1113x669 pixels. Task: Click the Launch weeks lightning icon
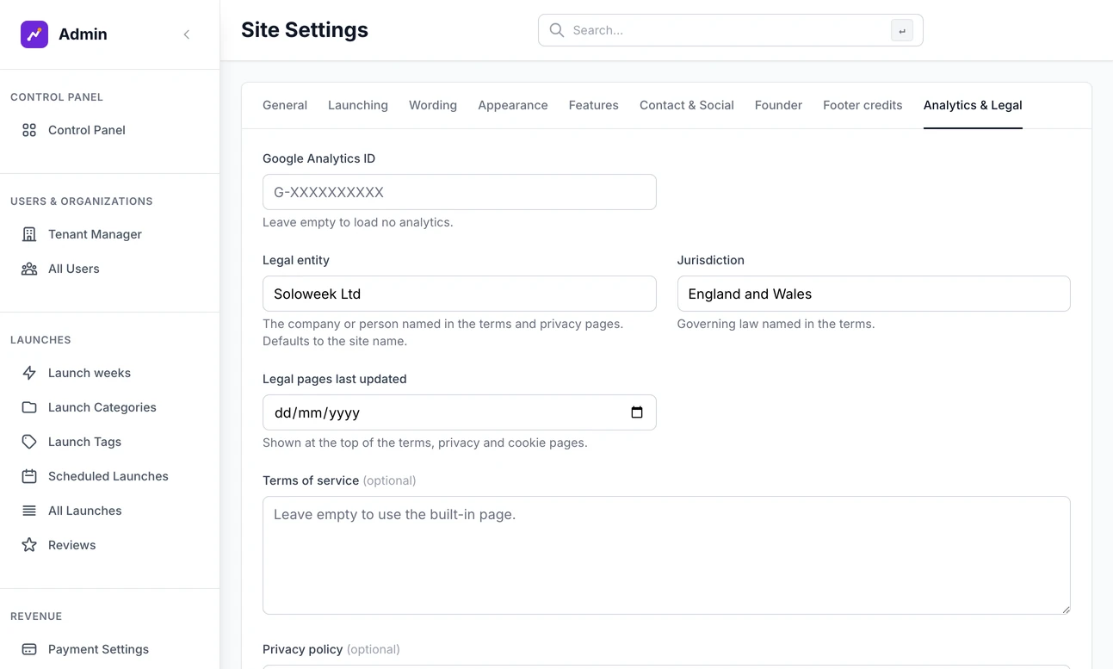(29, 373)
